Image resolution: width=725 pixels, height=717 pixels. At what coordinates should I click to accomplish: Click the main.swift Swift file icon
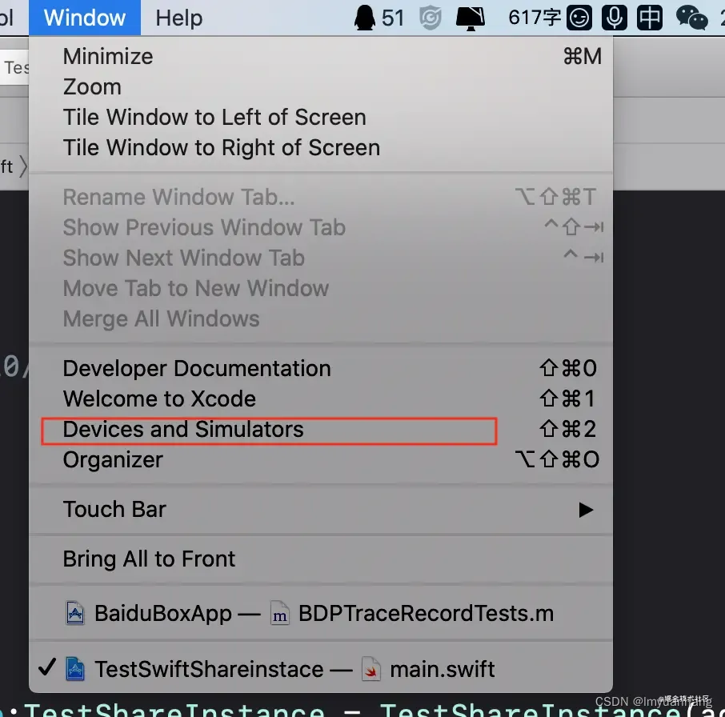pos(371,669)
